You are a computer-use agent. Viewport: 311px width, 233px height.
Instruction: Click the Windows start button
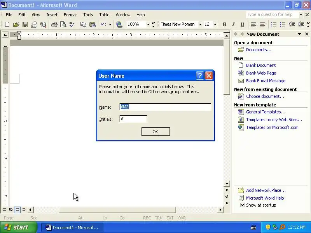(18, 227)
